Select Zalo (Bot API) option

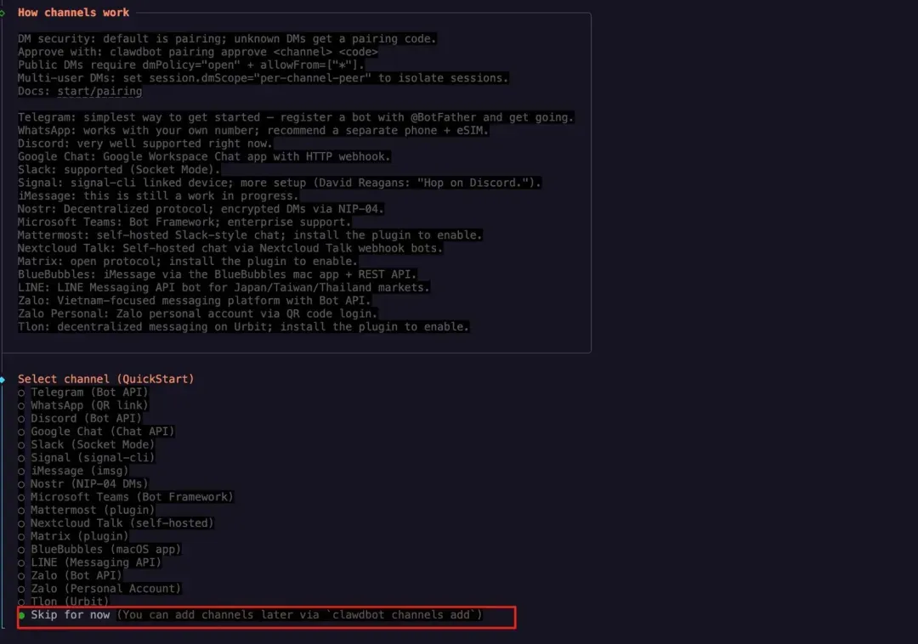tap(78, 575)
